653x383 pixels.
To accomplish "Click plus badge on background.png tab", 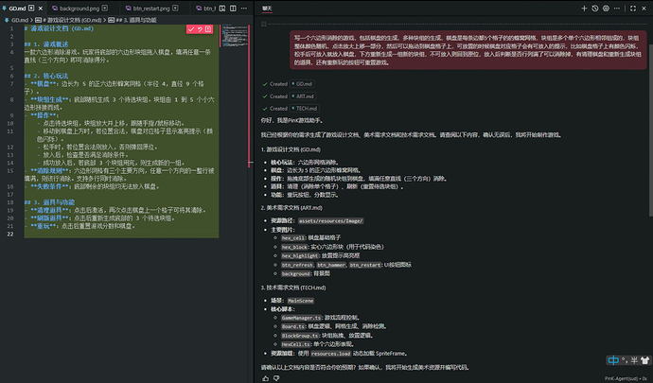I will [105, 8].
